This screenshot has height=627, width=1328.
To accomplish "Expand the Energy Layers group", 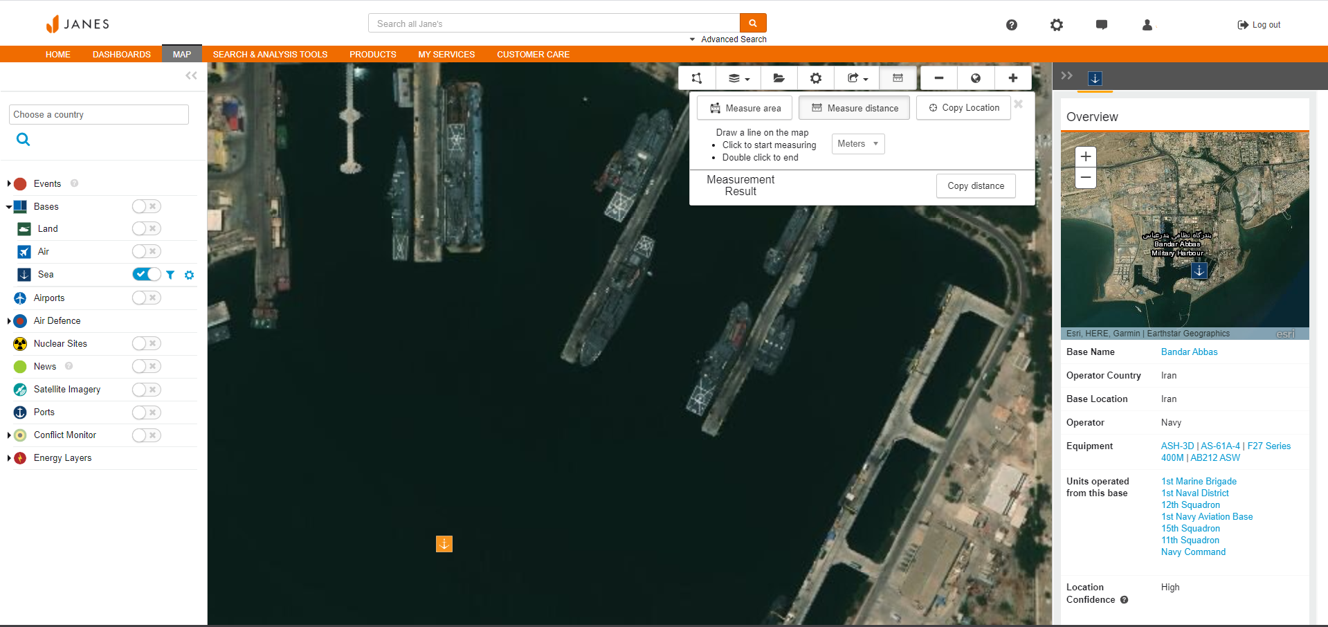I will click(x=9, y=458).
